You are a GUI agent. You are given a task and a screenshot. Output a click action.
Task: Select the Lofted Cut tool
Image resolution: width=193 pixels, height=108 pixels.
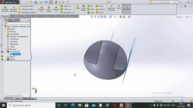pyautogui.click(x=66, y=9)
